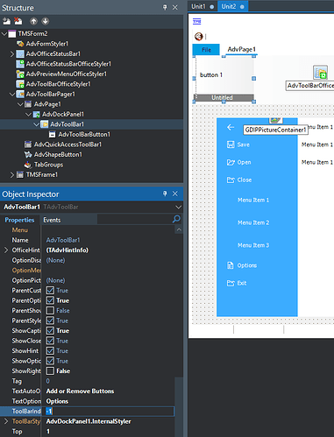
Task: Select the AdvPage1 tab on the form
Action: [241, 49]
